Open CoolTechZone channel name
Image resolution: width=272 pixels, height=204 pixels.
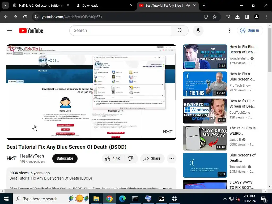240,112
